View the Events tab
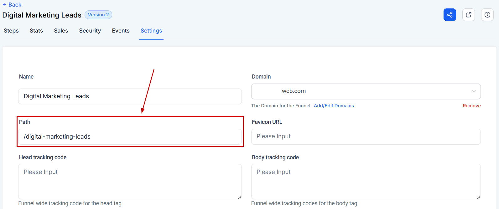 coord(121,31)
